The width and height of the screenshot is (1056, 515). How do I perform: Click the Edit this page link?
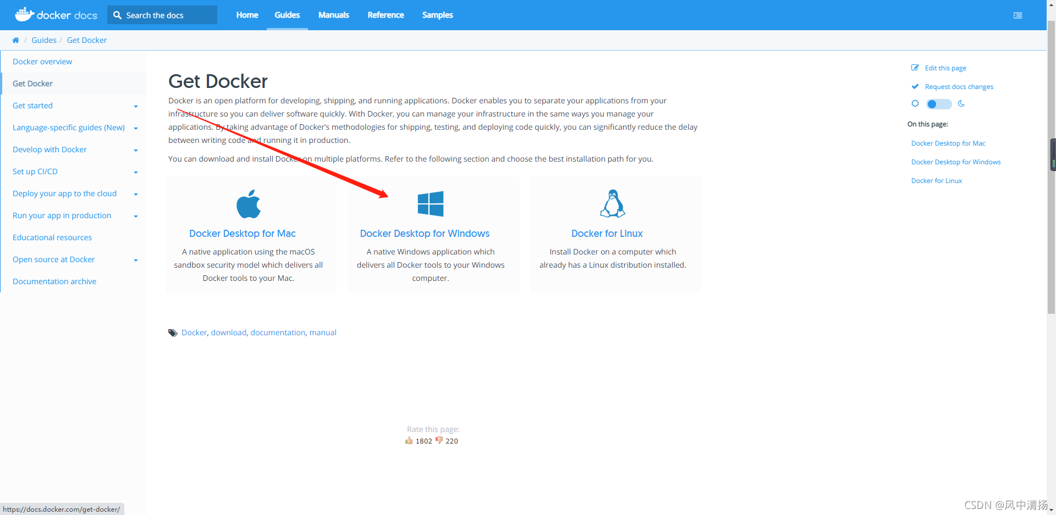(945, 68)
